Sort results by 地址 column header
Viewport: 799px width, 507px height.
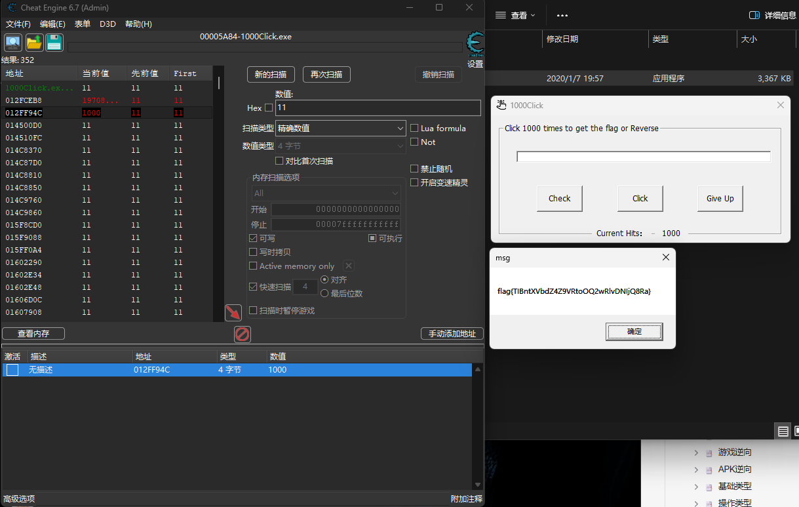click(x=39, y=73)
